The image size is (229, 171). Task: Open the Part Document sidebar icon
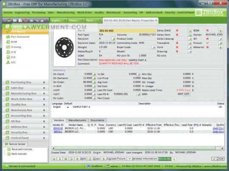click(x=8, y=37)
